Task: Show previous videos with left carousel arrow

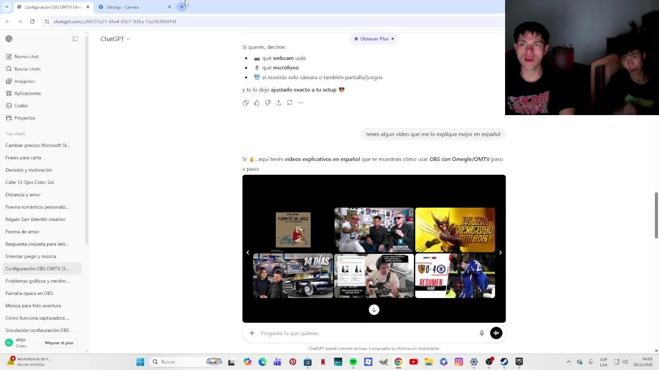Action: pos(248,253)
